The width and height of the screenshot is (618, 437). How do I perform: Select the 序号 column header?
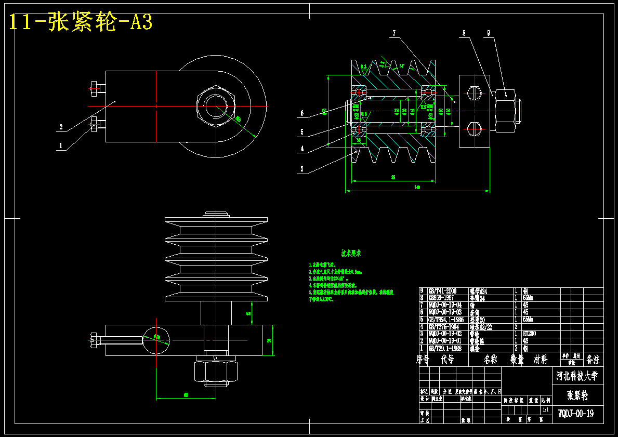point(422,360)
